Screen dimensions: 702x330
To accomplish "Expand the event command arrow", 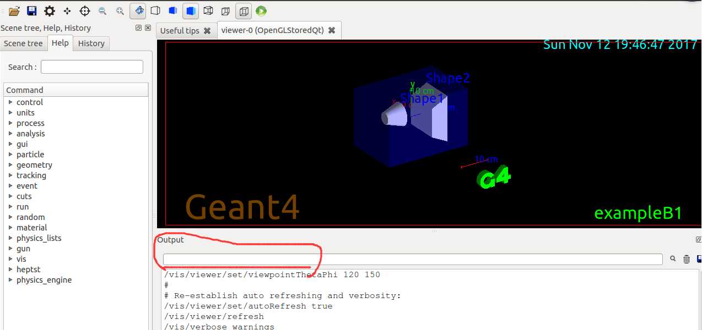I will (x=10, y=186).
